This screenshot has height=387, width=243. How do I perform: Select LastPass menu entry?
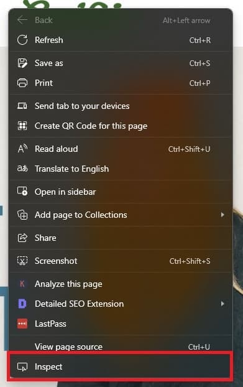point(121,324)
